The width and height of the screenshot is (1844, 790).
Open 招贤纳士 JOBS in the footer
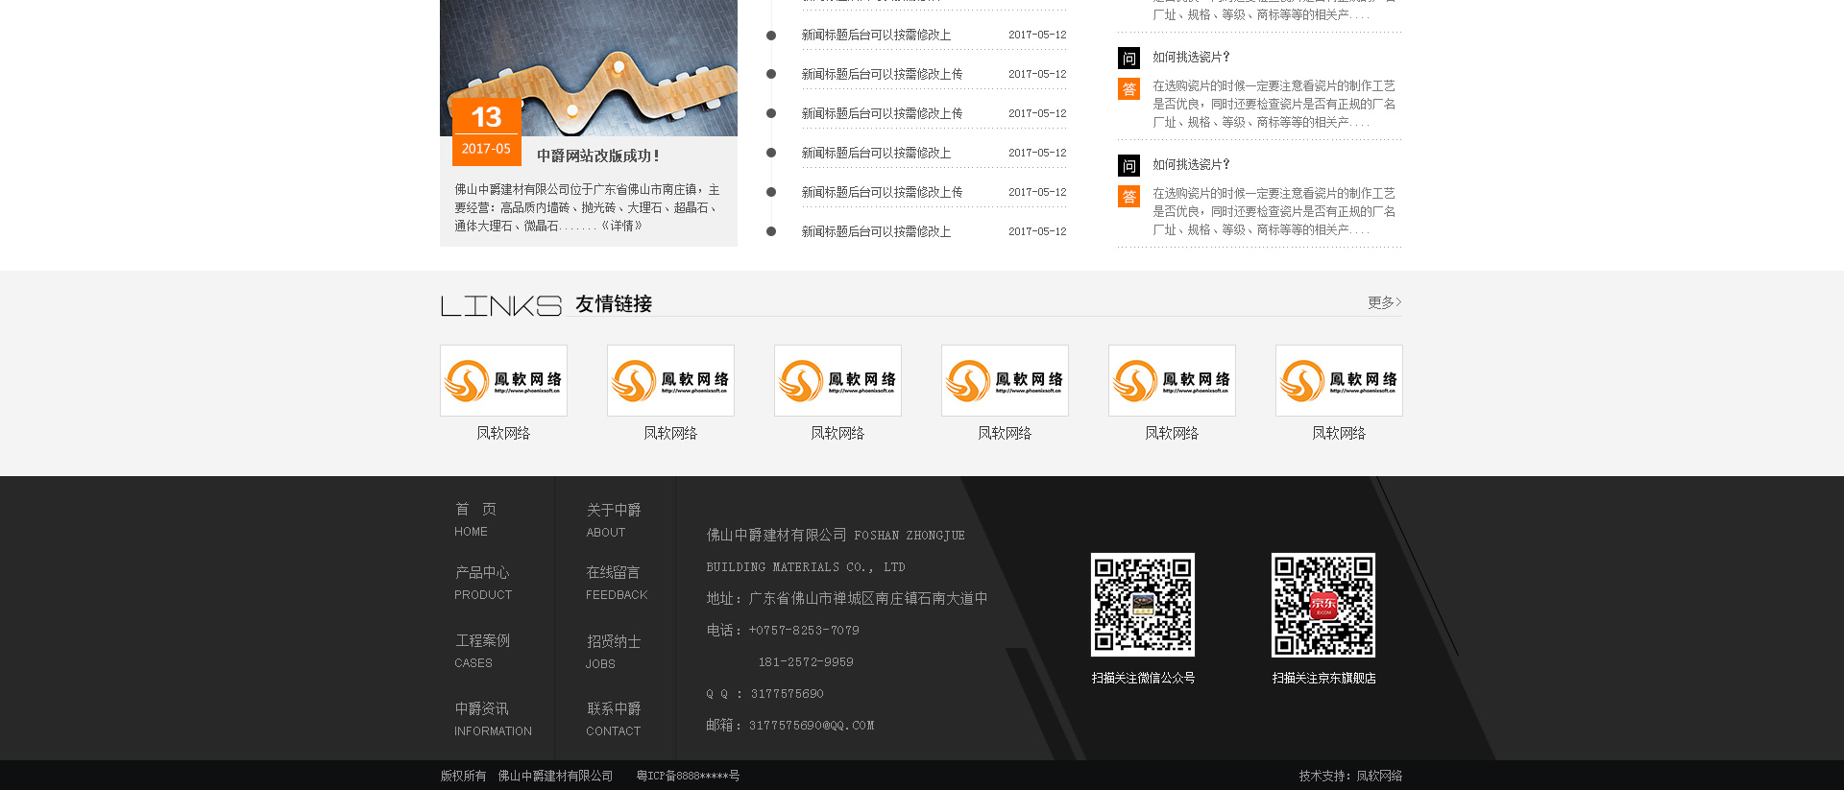[x=613, y=652]
